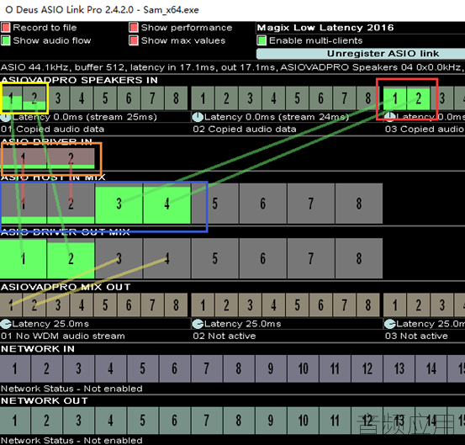Viewport: 465px width, 445px height.
Task: Click latency knob for 02 Mix Out group
Action: coord(198,324)
